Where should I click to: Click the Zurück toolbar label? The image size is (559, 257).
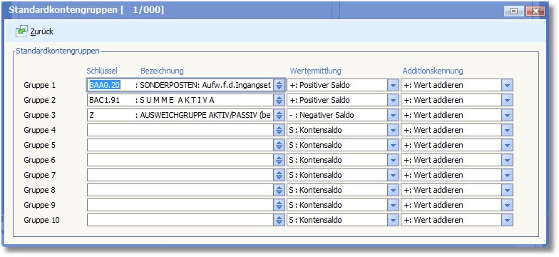pos(42,31)
